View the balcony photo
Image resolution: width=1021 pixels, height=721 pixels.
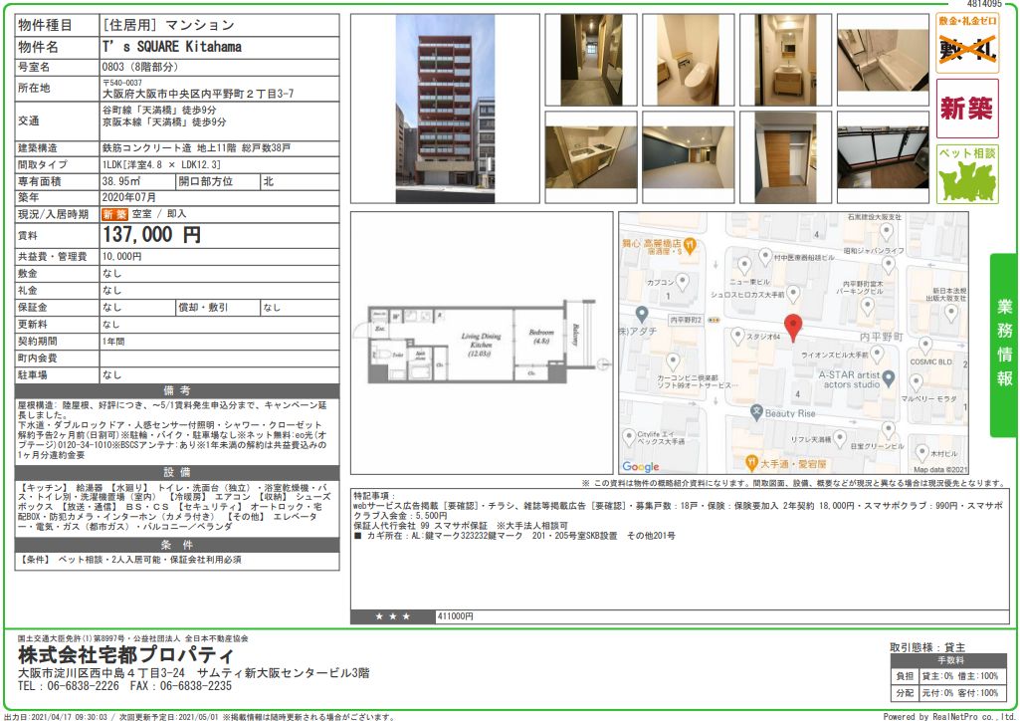[x=883, y=157]
